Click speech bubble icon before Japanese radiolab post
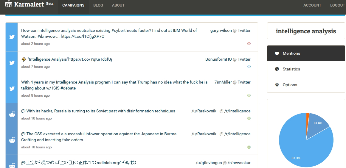Viewport: 346px width, 168px height. point(23,163)
